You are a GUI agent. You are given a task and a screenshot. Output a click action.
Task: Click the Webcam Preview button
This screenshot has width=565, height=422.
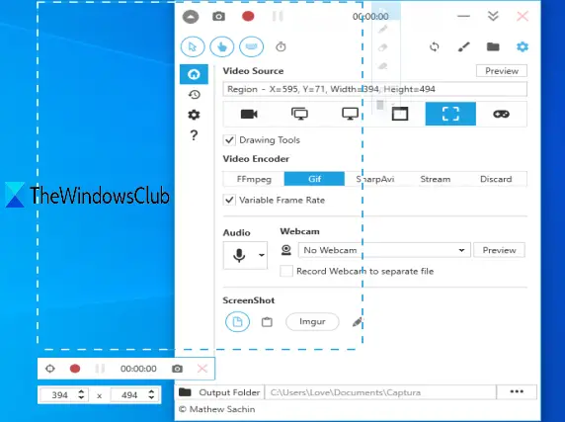pyautogui.click(x=499, y=250)
